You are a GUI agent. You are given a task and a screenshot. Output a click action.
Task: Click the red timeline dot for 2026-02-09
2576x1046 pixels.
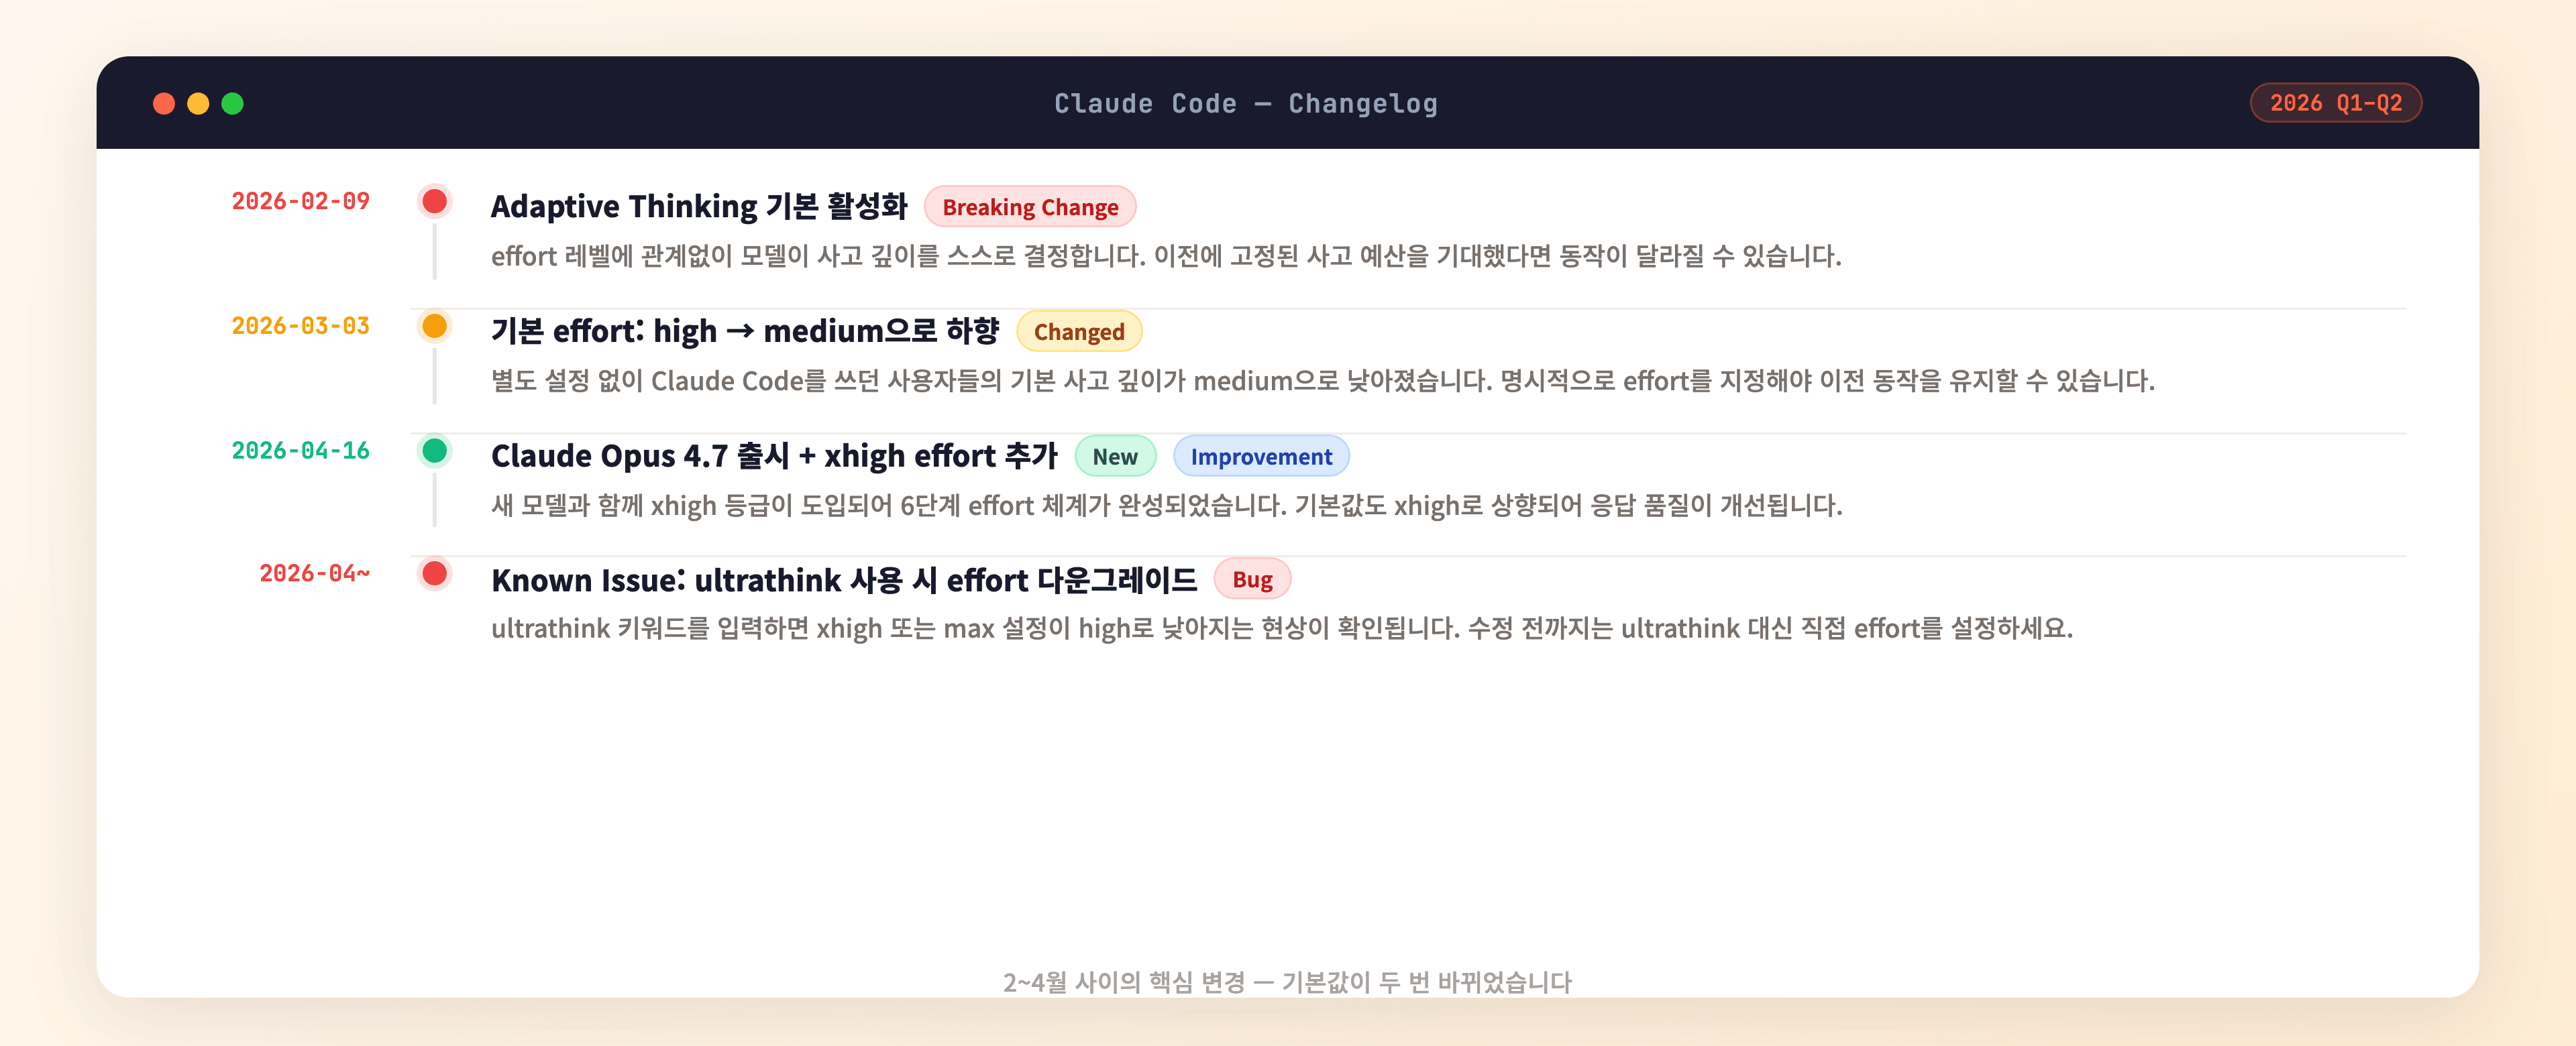click(434, 202)
